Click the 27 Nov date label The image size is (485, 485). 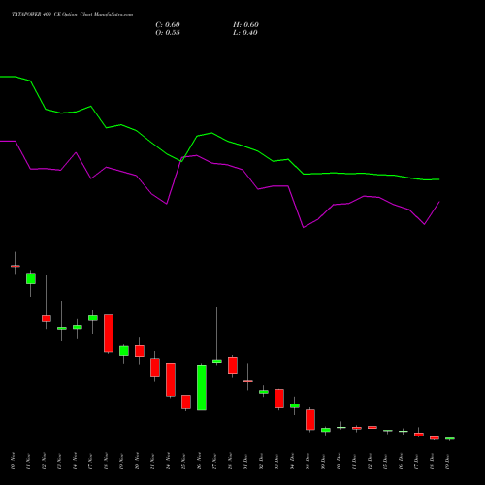(x=215, y=461)
